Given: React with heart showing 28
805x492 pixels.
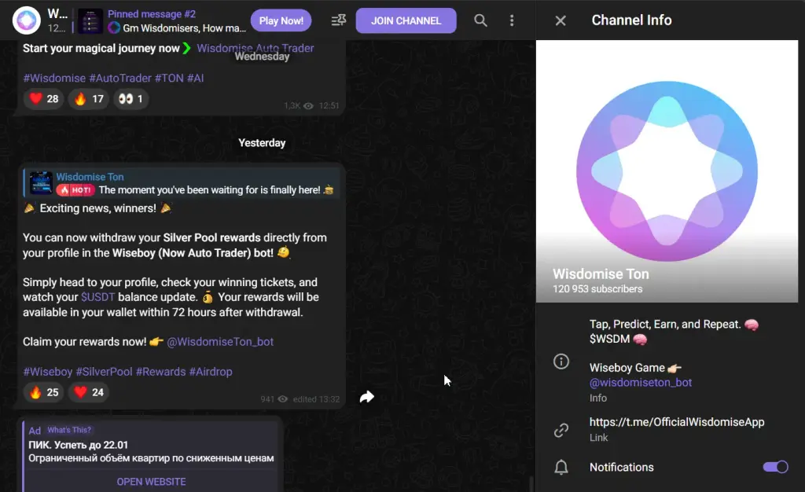Looking at the screenshot, I should pyautogui.click(x=44, y=98).
